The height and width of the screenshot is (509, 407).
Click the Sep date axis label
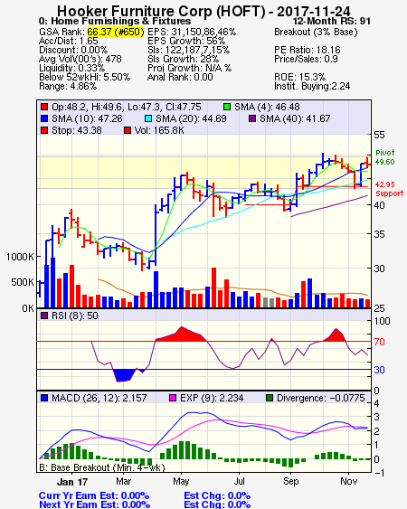click(x=290, y=481)
